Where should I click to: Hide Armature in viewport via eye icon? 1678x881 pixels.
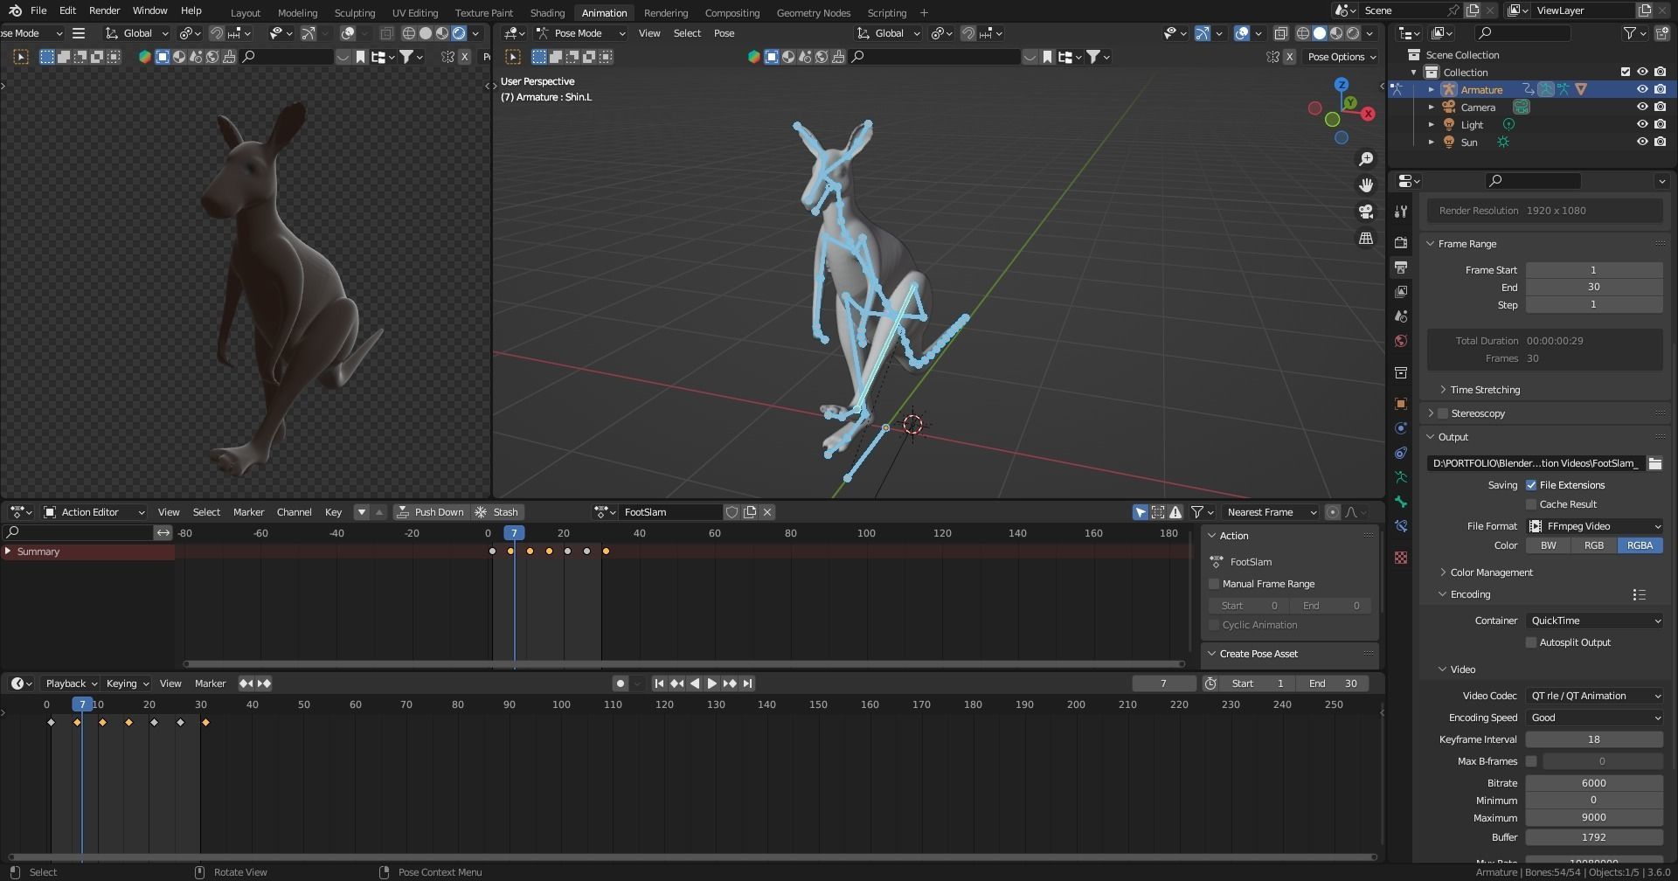[1642, 89]
